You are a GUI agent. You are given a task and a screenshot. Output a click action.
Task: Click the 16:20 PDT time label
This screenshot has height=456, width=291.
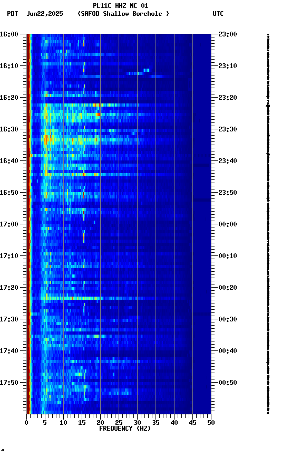coord(9,98)
